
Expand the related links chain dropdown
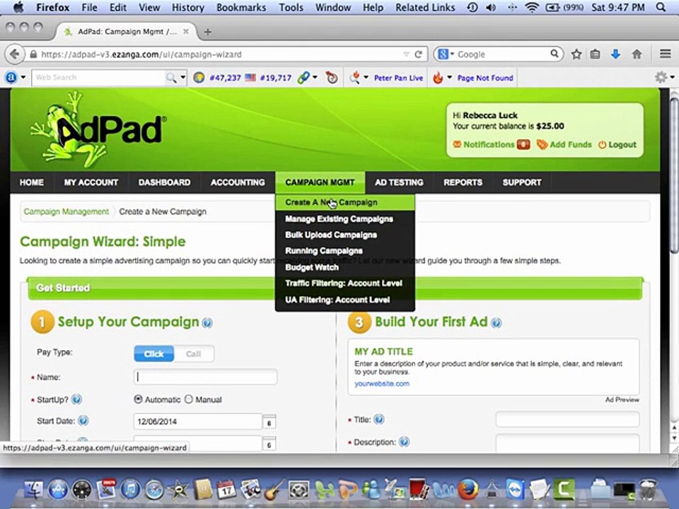click(315, 78)
